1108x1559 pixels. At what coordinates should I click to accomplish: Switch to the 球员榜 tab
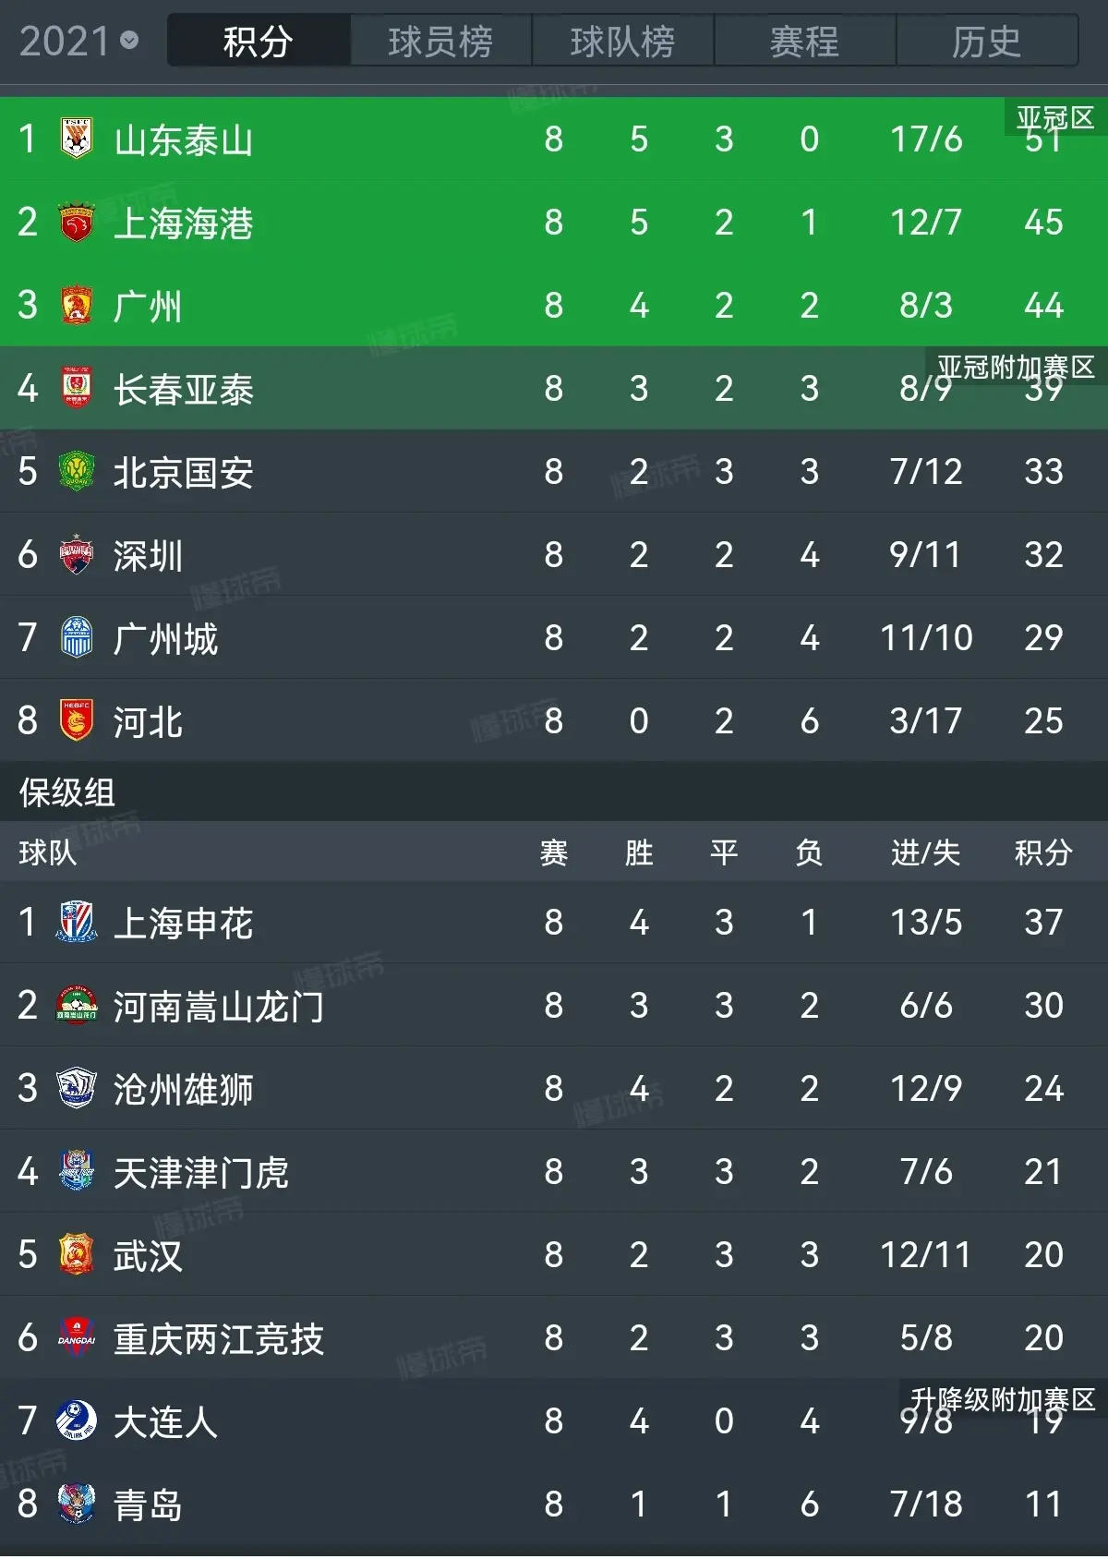(440, 41)
